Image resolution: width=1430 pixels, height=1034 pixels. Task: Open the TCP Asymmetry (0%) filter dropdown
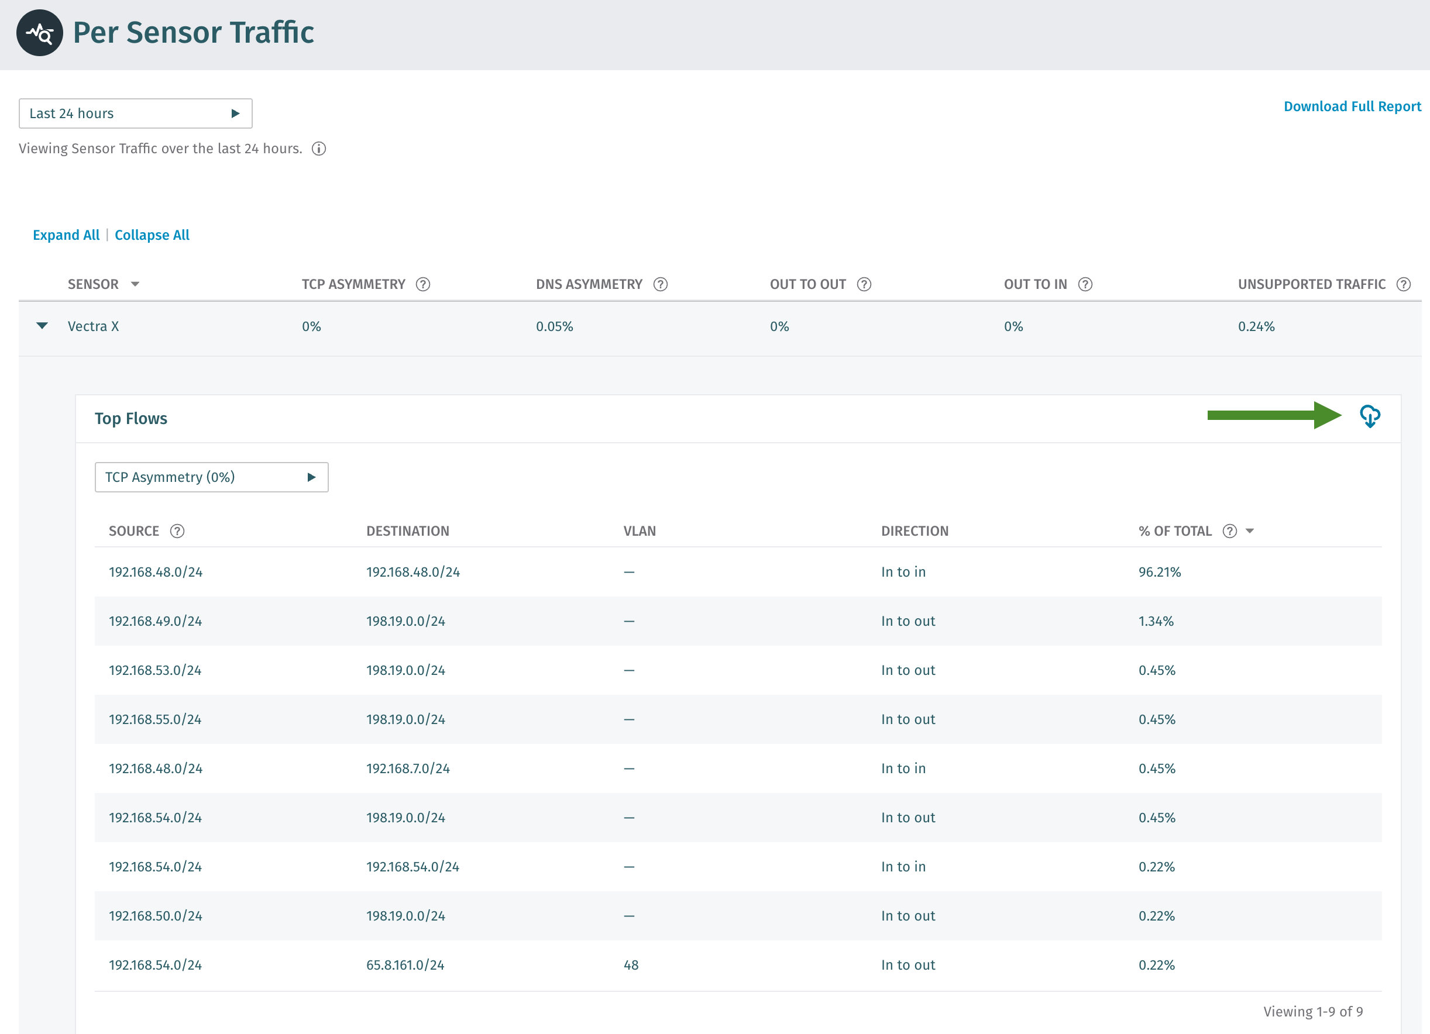[x=211, y=477]
